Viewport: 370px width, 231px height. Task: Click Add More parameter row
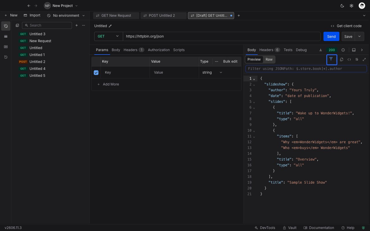108,84
